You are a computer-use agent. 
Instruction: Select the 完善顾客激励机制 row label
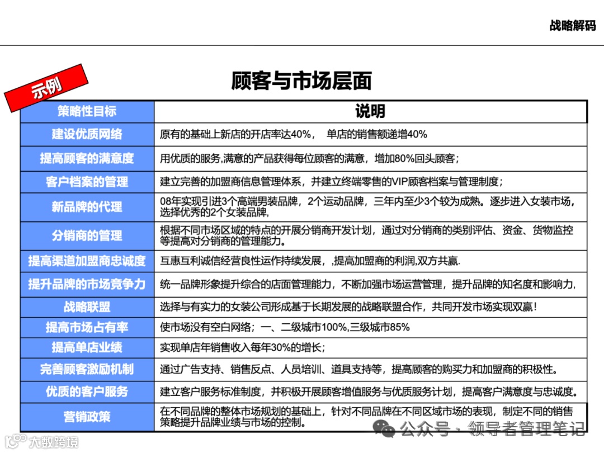coord(87,370)
